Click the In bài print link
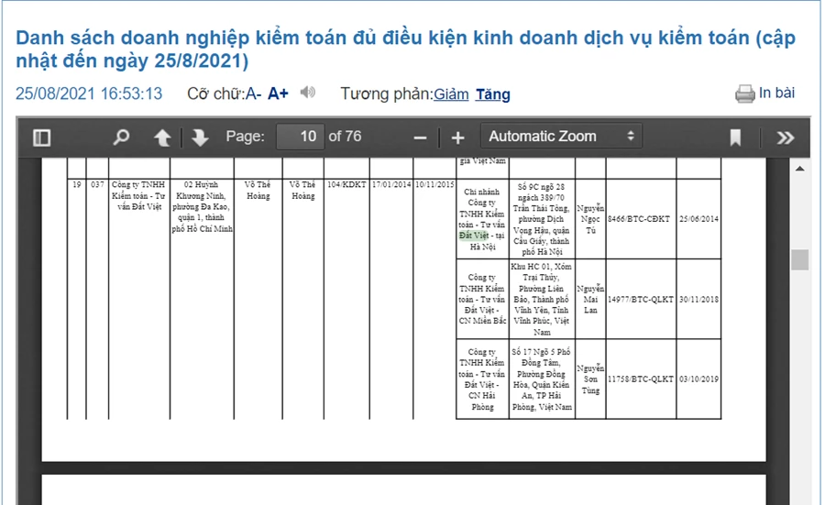The image size is (825, 505). coord(776,93)
